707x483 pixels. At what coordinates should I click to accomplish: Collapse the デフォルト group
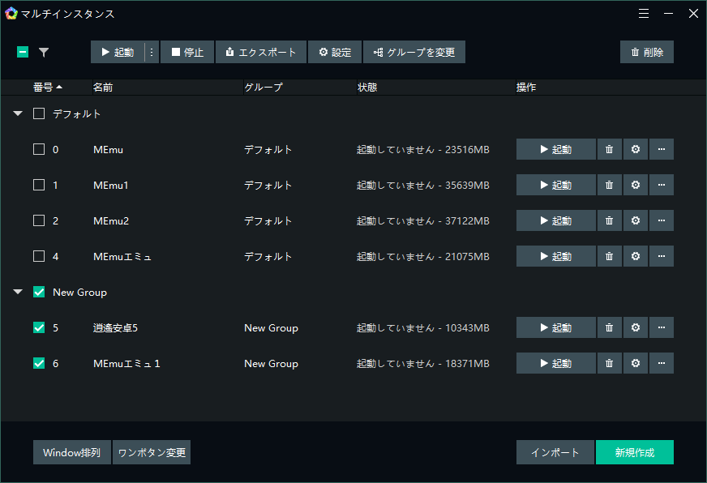point(18,114)
